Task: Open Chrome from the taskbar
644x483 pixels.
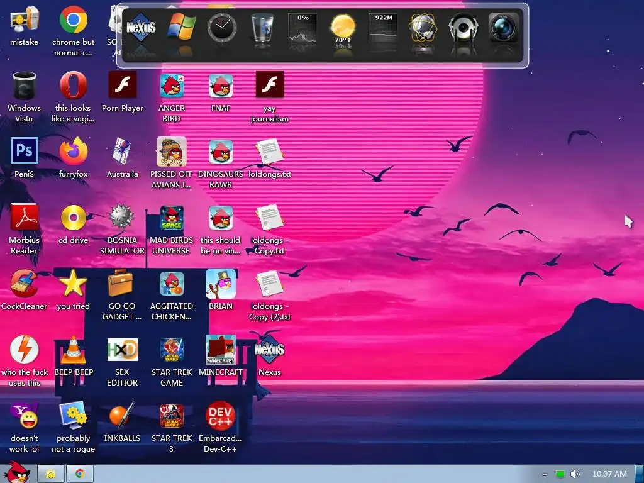Action: 80,474
